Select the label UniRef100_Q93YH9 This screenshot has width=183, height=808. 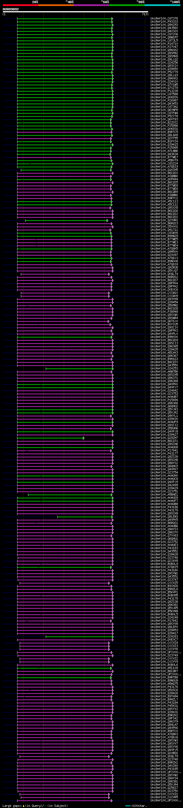164,299
